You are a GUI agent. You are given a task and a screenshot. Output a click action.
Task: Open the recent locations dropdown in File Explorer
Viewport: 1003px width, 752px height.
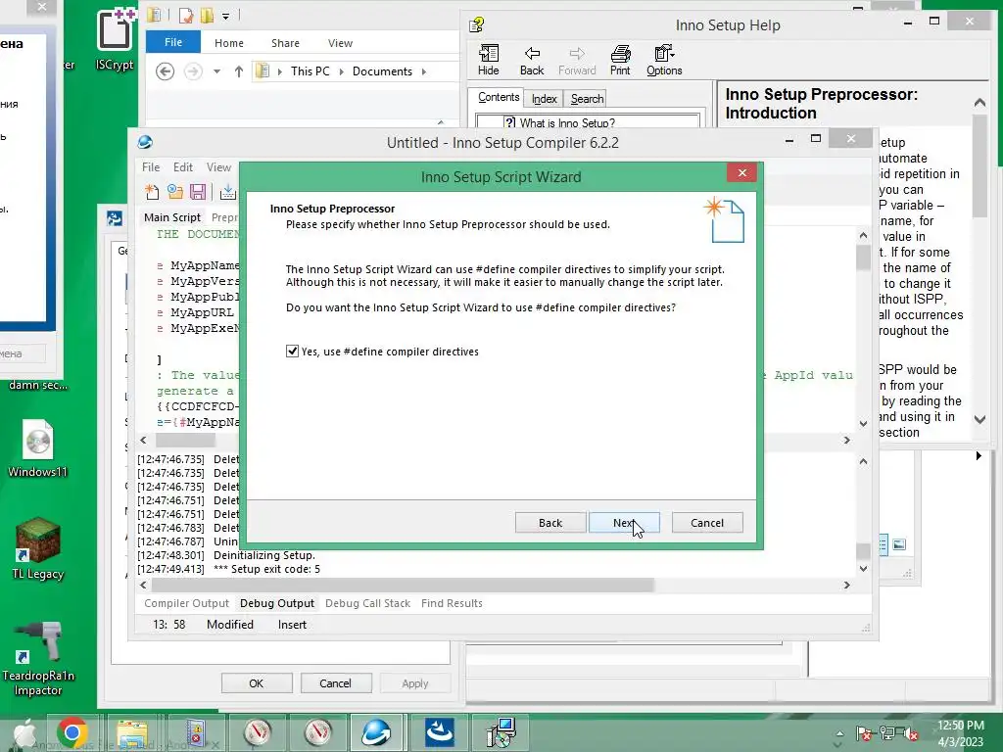pyautogui.click(x=216, y=71)
